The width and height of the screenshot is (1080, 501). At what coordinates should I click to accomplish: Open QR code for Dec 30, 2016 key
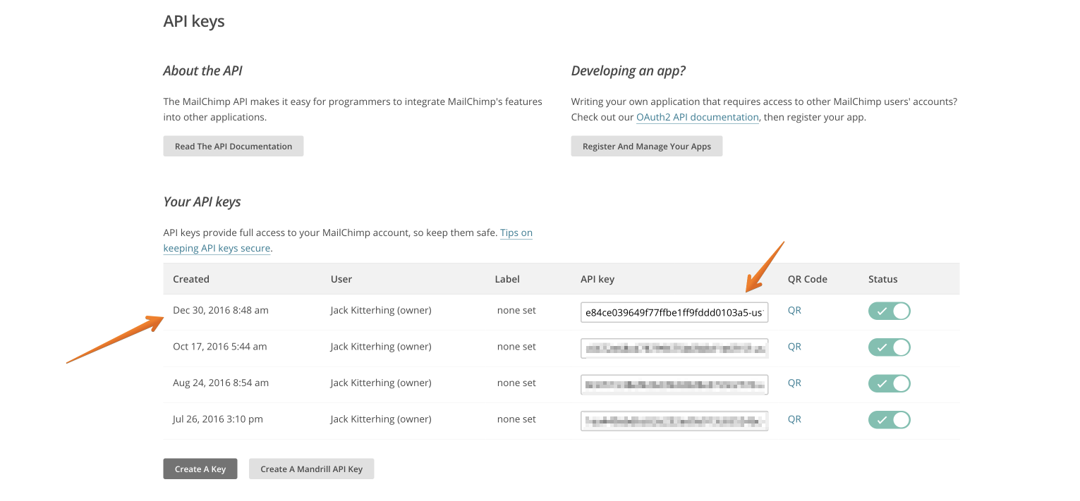[x=794, y=311]
